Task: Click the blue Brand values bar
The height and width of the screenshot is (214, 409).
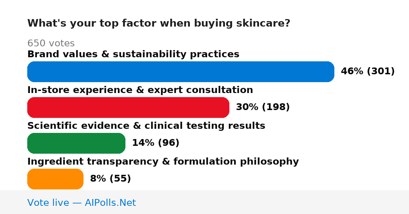Action: (x=181, y=72)
